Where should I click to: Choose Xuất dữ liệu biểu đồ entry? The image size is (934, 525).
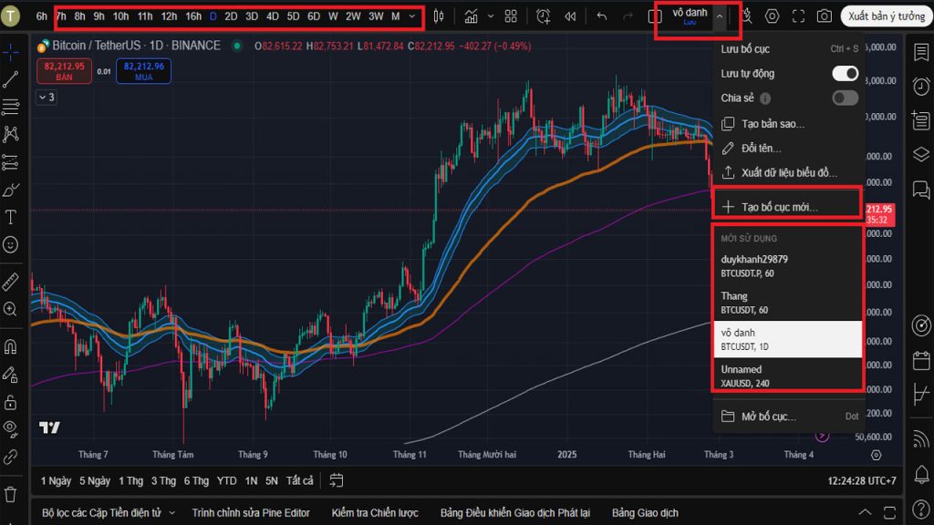coord(789,172)
